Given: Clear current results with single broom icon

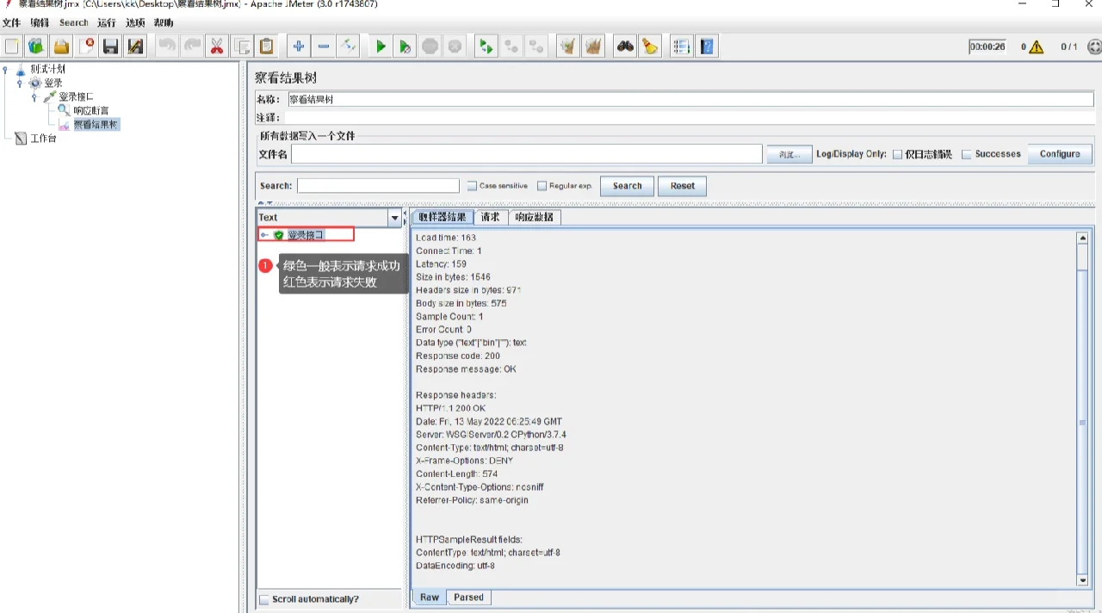Looking at the screenshot, I should [567, 46].
